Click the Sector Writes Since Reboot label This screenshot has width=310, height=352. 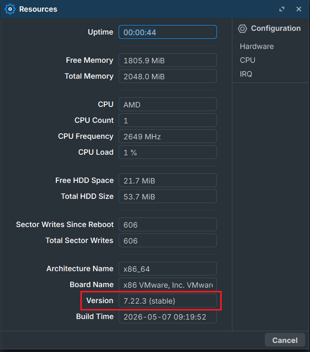pos(65,224)
